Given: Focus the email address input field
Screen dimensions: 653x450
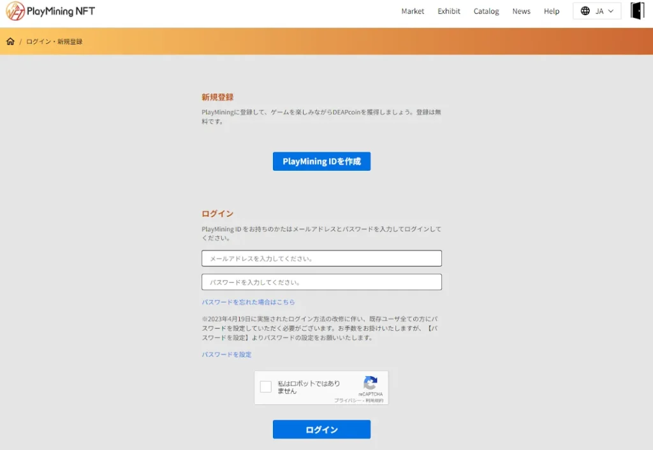Looking at the screenshot, I should 321,258.
